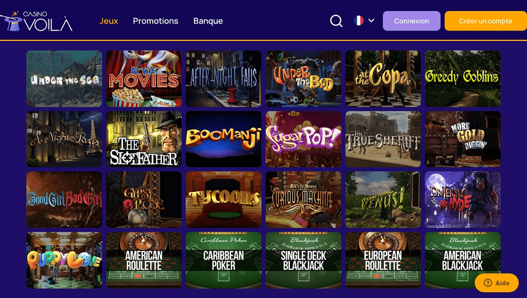The width and height of the screenshot is (527, 298).
Task: Launch the Under the Sea game
Action: tap(64, 79)
